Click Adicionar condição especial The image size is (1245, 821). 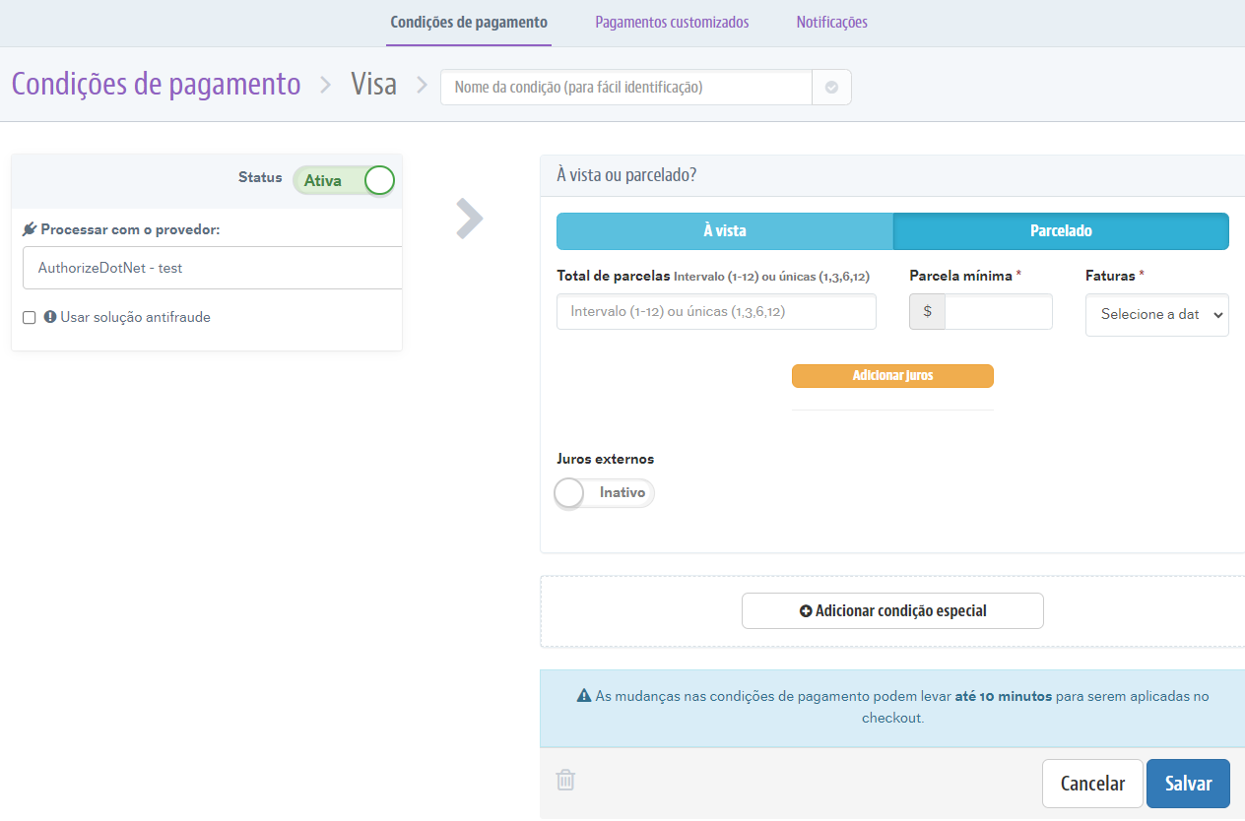click(891, 610)
